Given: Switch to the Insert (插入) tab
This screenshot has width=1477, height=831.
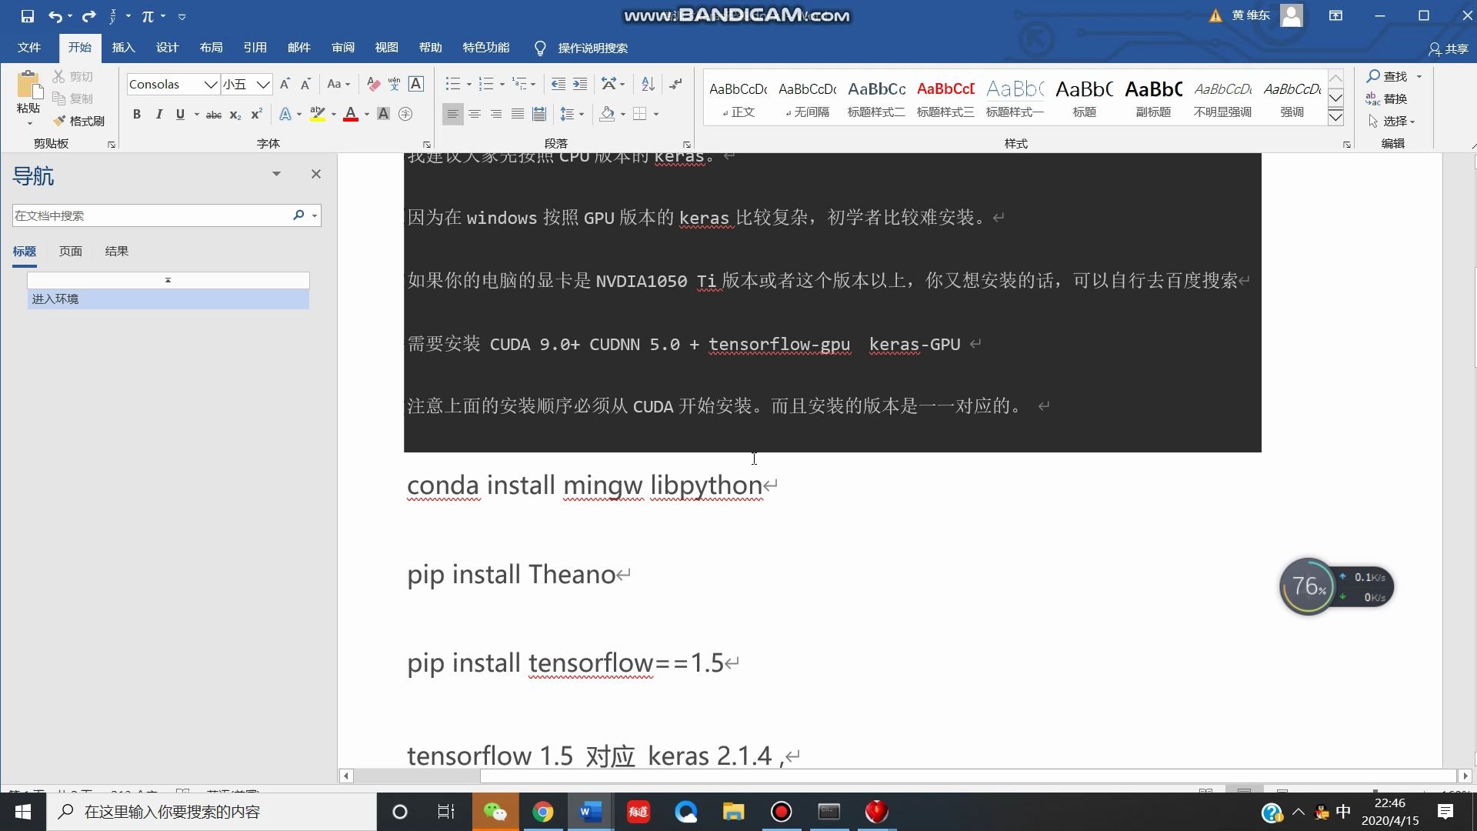Looking at the screenshot, I should [x=123, y=48].
